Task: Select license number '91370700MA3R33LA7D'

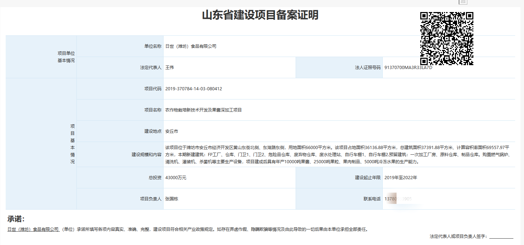Action: click(408, 67)
